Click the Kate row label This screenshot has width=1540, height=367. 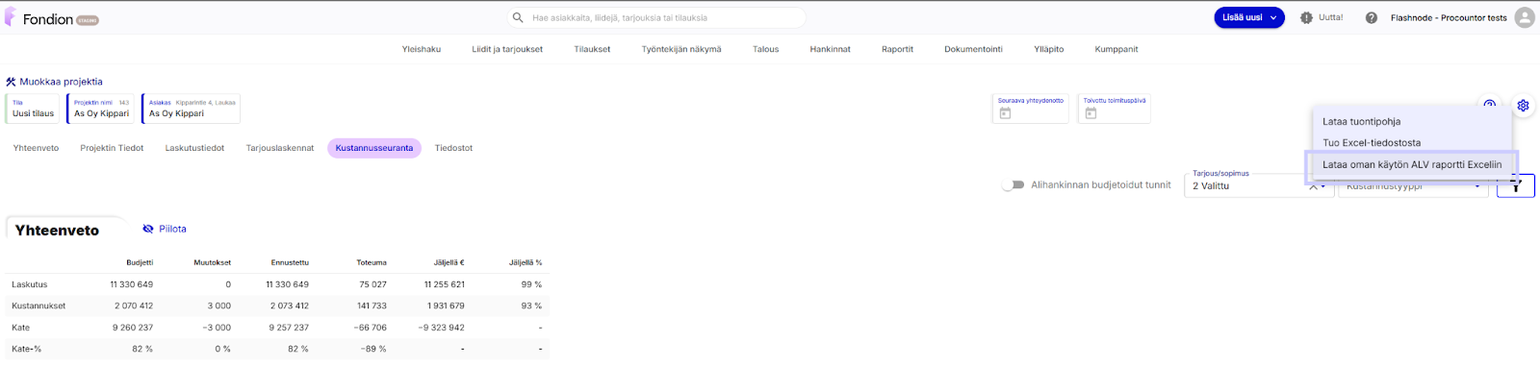coord(20,328)
